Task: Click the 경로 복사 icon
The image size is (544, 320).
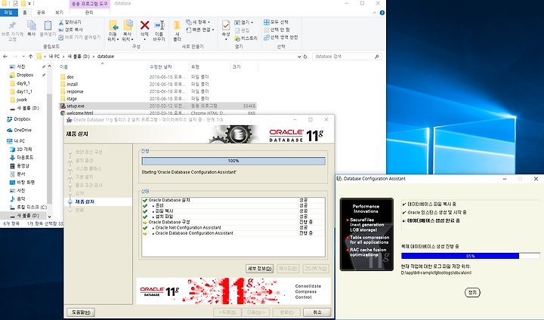Action: [61, 30]
